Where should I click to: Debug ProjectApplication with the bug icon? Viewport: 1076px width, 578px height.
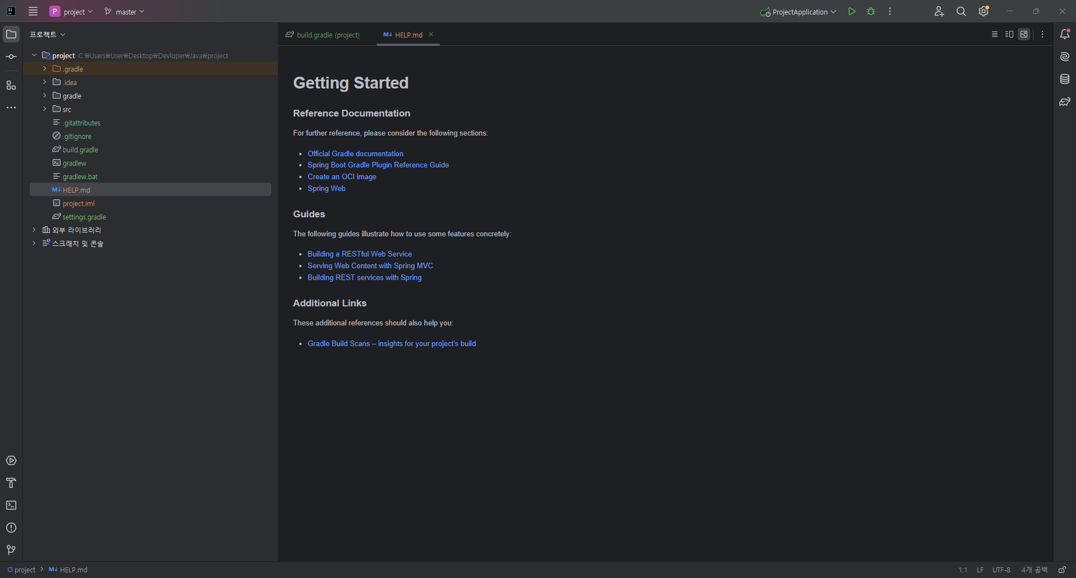[871, 11]
